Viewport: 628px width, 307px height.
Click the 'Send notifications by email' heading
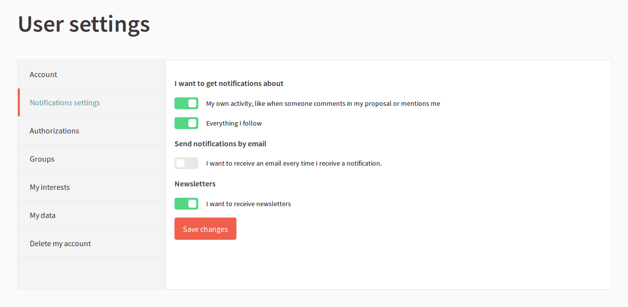pos(221,144)
